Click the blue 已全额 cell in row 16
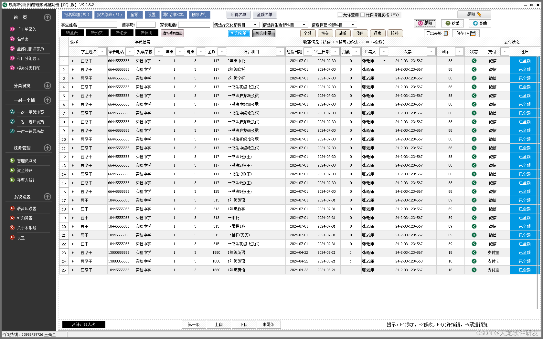Image resolution: width=543 pixels, height=339 pixels. point(525,191)
